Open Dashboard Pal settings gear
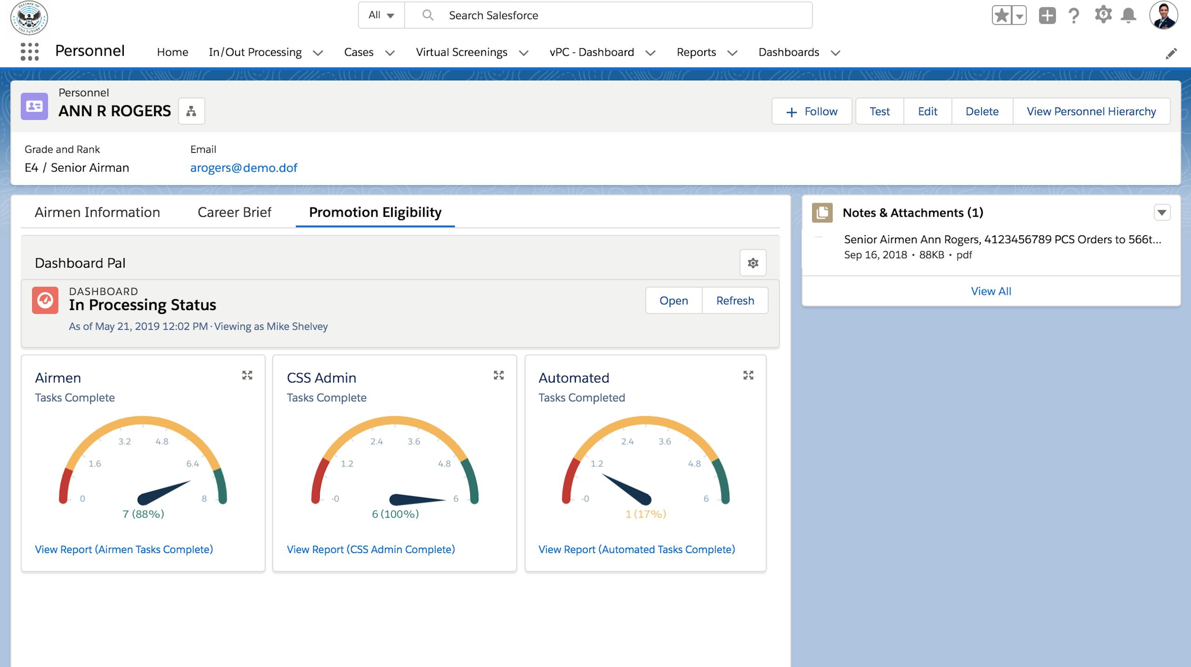 753,263
